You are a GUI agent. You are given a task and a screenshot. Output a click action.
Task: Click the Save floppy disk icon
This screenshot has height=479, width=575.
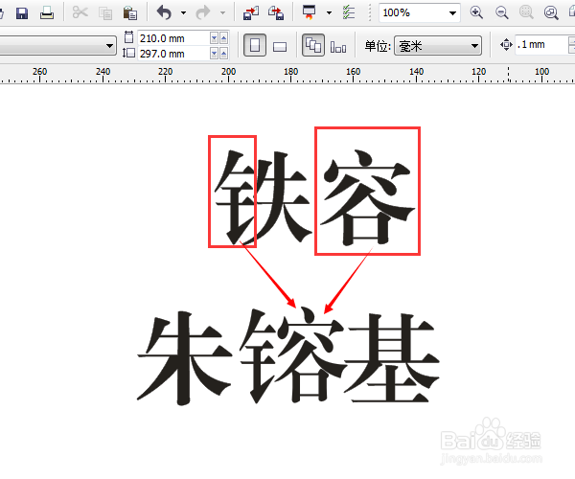pyautogui.click(x=22, y=13)
